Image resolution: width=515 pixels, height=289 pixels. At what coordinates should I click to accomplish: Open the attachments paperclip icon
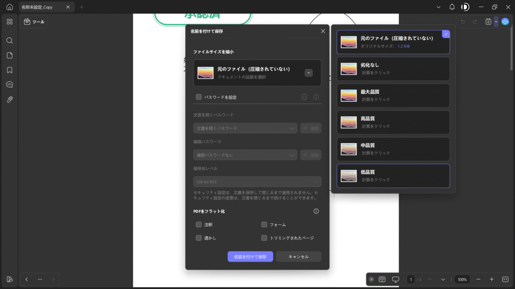pos(10,99)
